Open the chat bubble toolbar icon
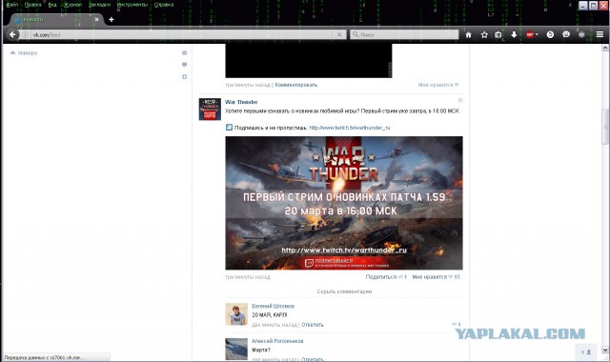This screenshot has height=362, width=610. (x=566, y=34)
